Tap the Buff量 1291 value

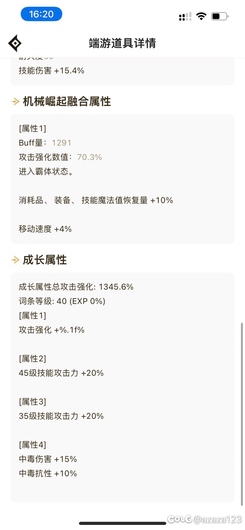pyautogui.click(x=62, y=143)
